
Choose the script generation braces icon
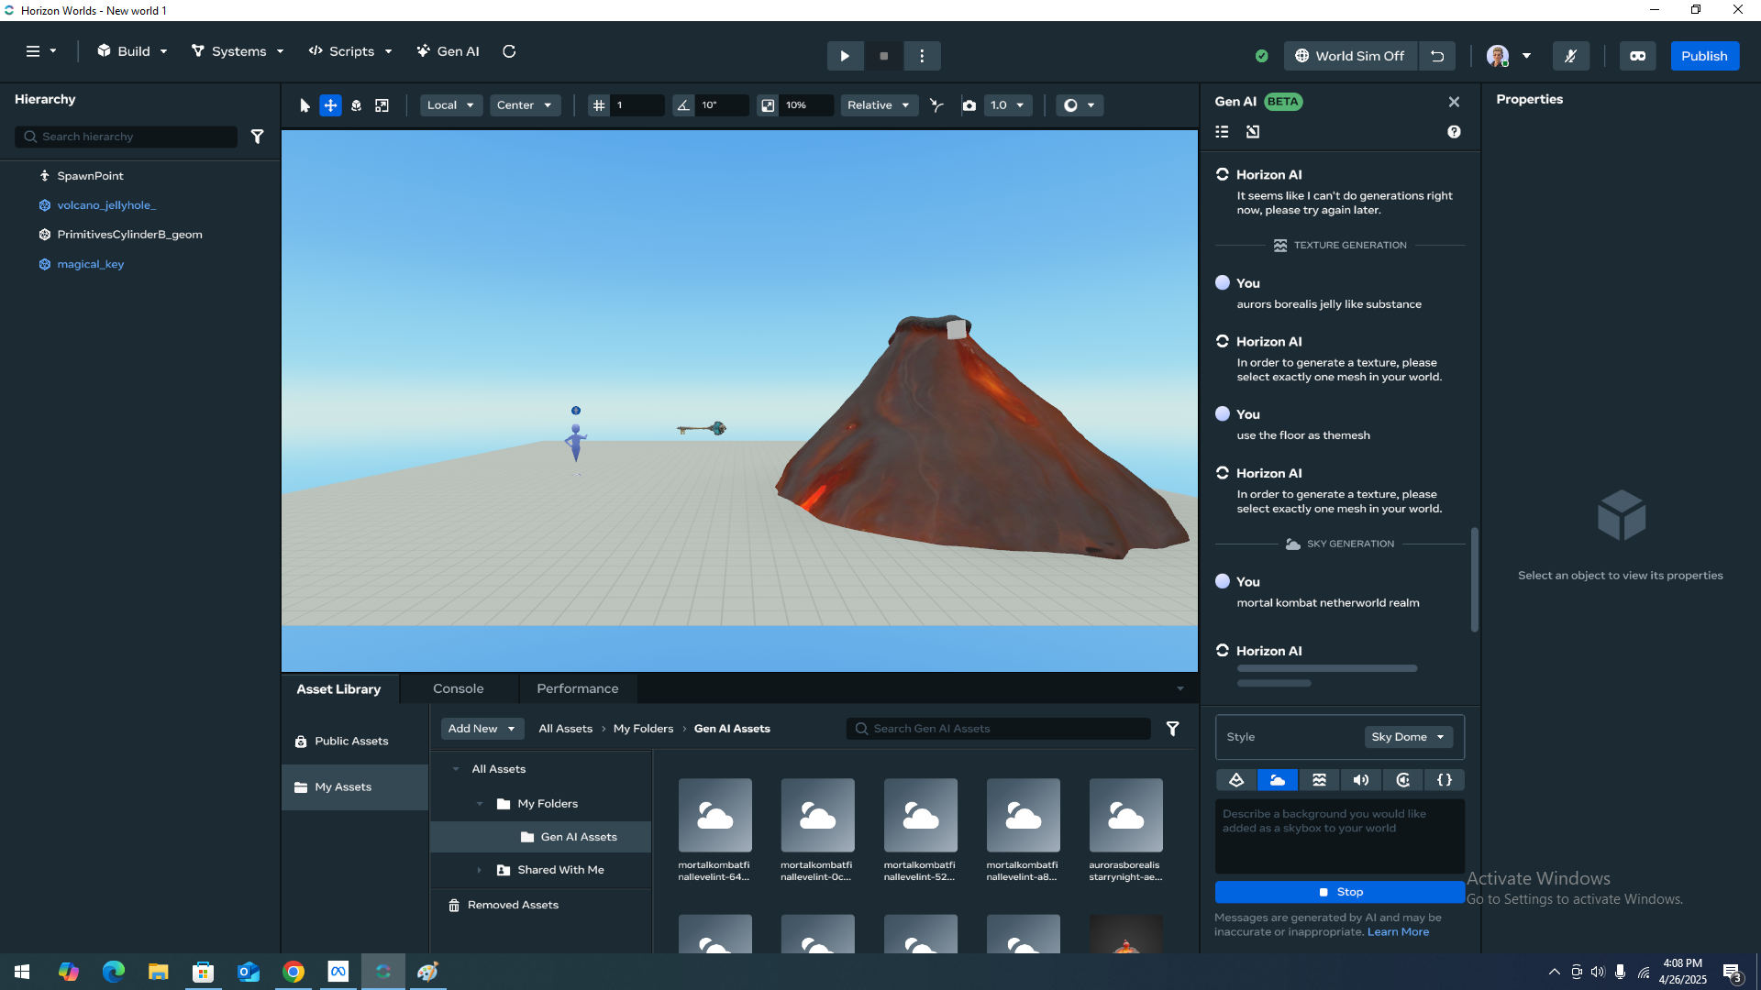coord(1445,780)
